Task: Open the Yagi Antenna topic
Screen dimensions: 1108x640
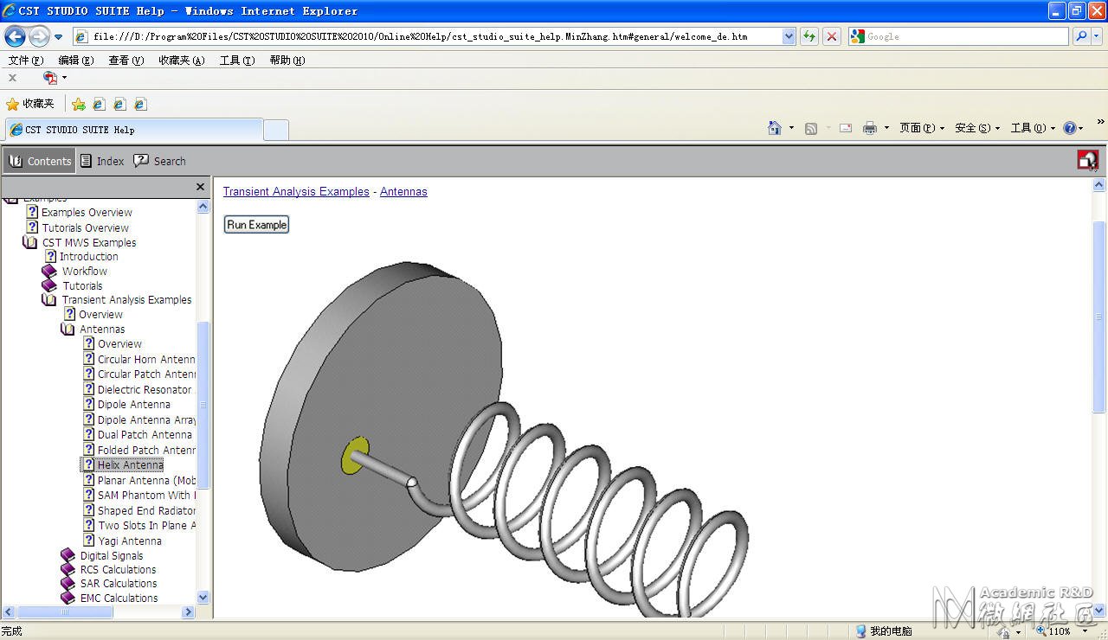Action: tap(130, 541)
